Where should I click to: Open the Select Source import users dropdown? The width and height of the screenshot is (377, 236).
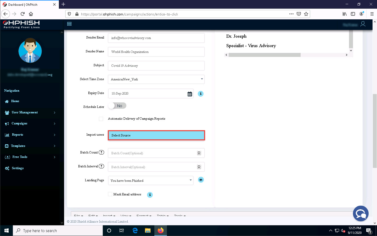(x=156, y=135)
